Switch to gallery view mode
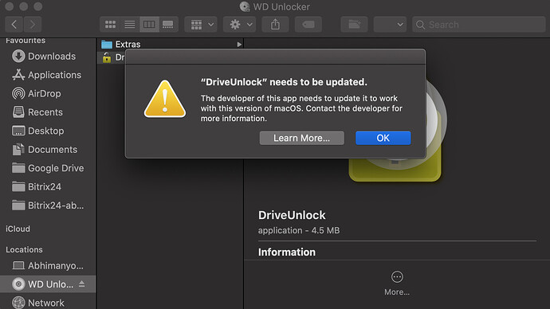The image size is (550, 309). (x=168, y=25)
